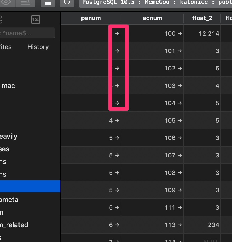This screenshot has width=232, height=242.
Task: Open the table structure view icon
Action: click(x=25, y=2)
